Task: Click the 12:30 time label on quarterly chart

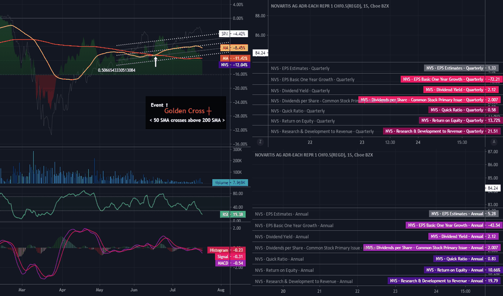Action: [390, 143]
